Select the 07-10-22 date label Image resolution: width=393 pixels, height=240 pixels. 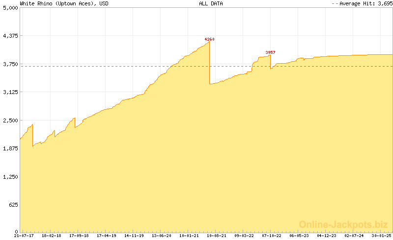click(x=271, y=236)
